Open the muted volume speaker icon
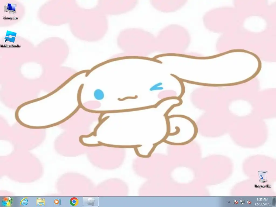This screenshot has width=276, height=207. coord(249,202)
